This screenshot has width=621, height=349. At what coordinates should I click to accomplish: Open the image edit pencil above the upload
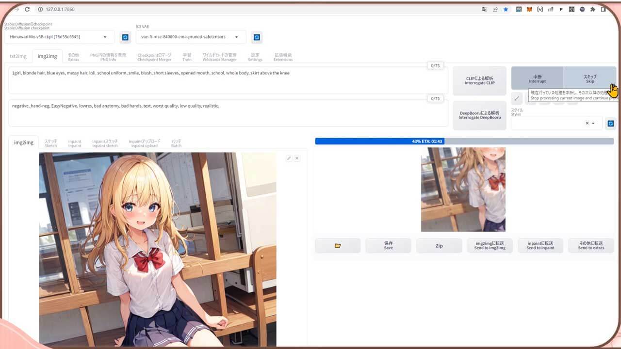(x=289, y=158)
